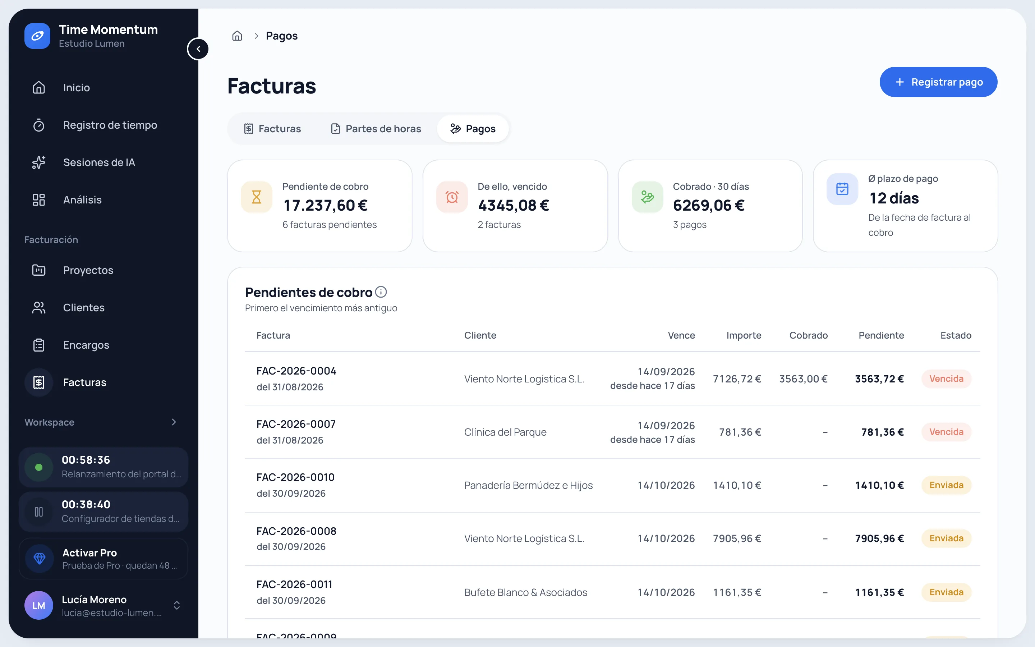Click the Estado column header
Viewport: 1035px width, 647px height.
pyautogui.click(x=956, y=335)
